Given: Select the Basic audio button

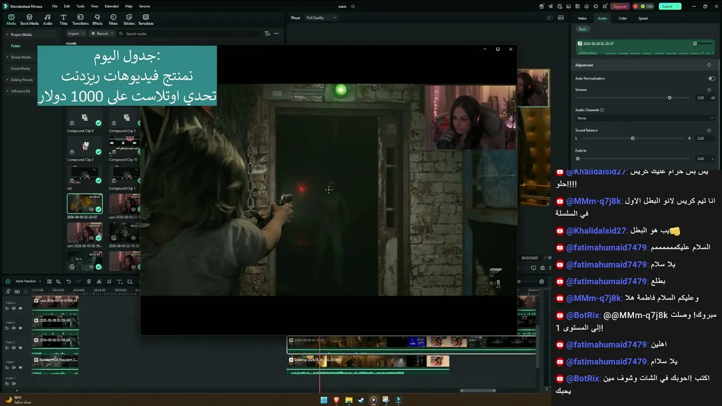Looking at the screenshot, I should [583, 29].
